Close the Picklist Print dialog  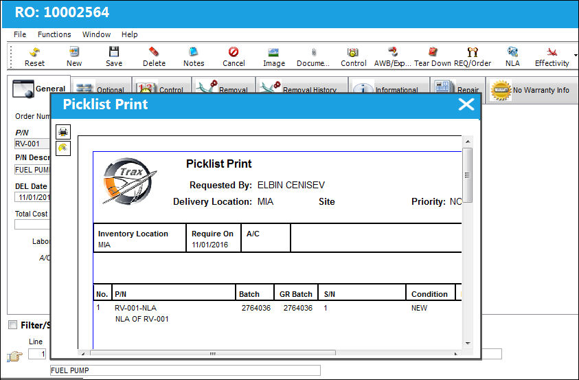(x=466, y=104)
